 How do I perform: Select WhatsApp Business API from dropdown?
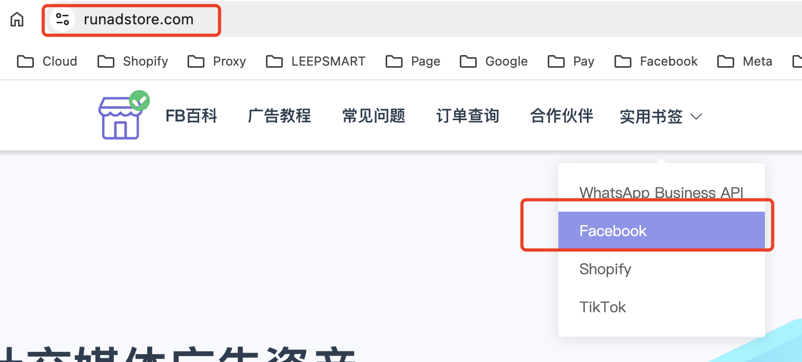coord(662,193)
